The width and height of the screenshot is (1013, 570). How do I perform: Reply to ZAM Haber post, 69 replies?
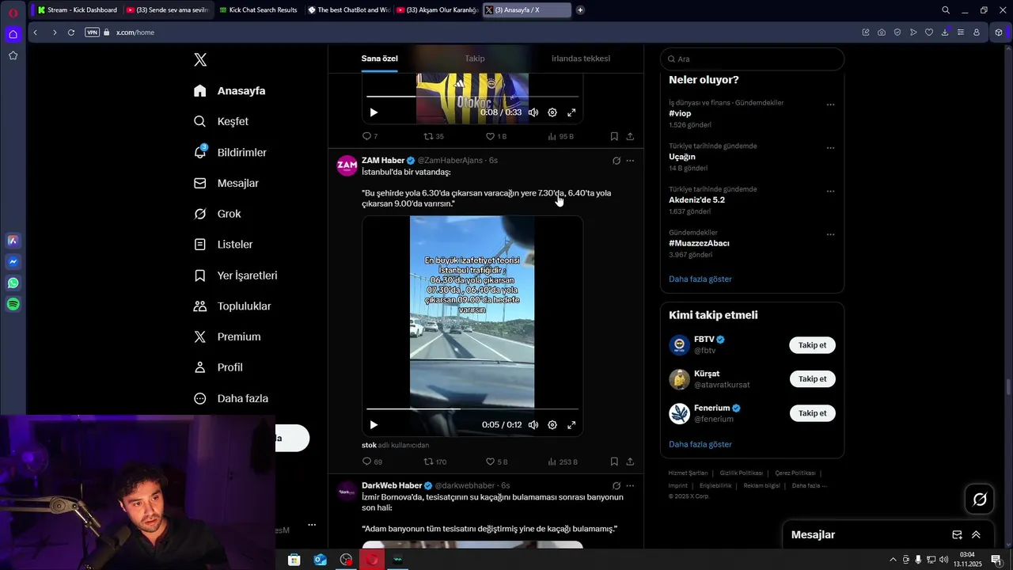pos(372,462)
